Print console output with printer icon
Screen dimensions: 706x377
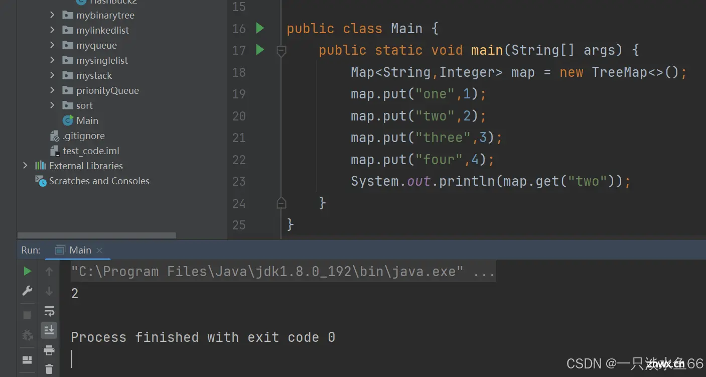click(49, 350)
